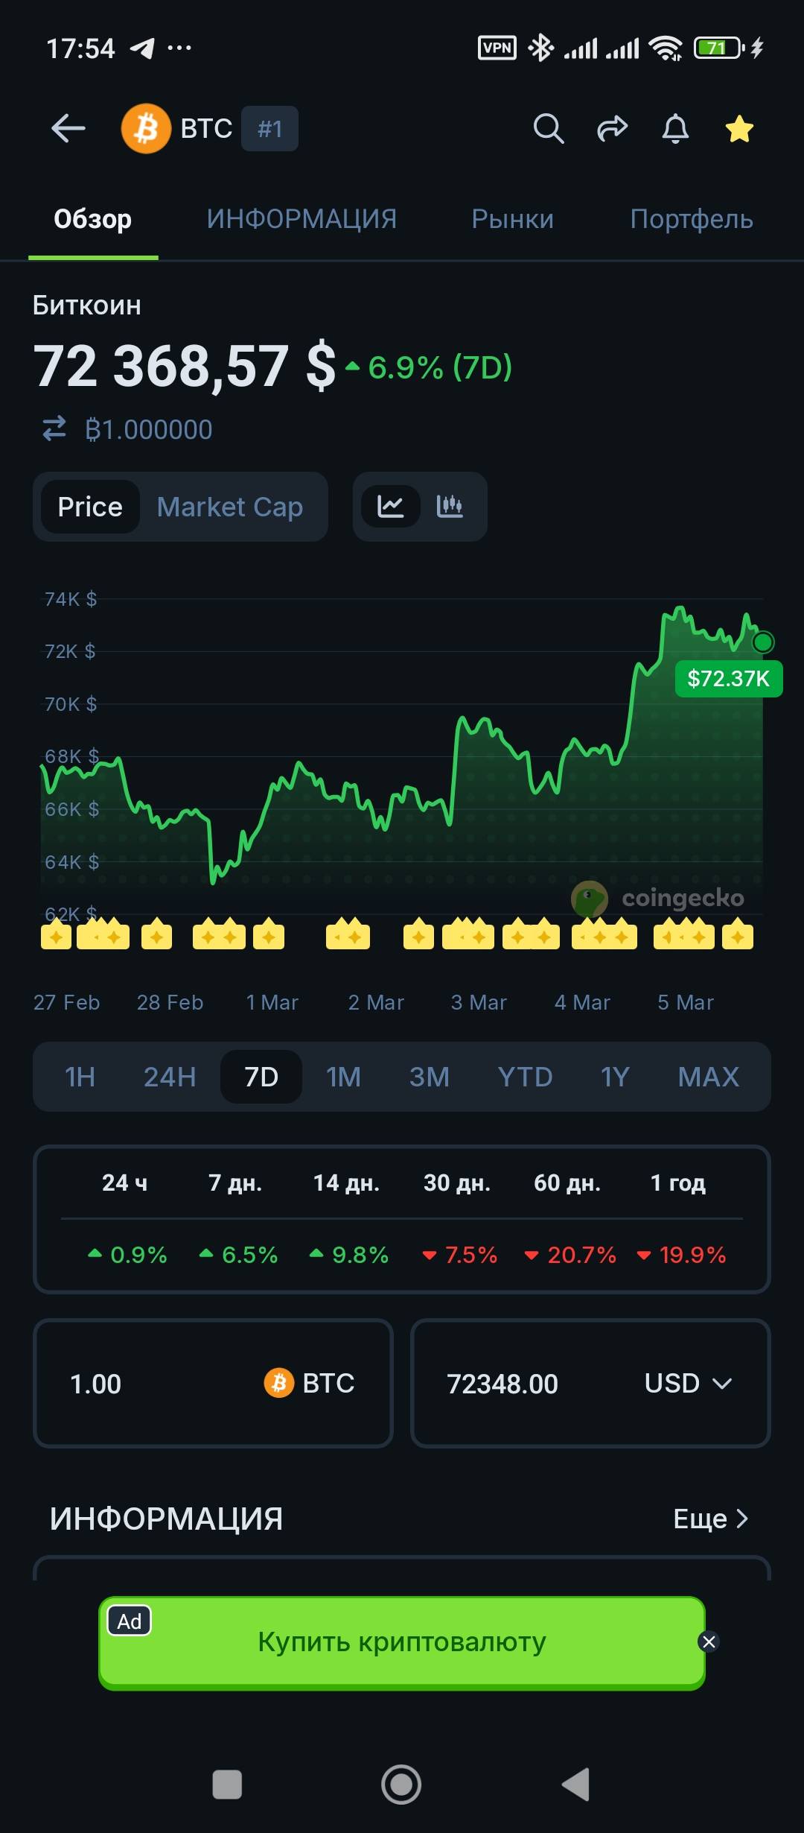
Task: Tap the share arrow icon
Action: [612, 129]
